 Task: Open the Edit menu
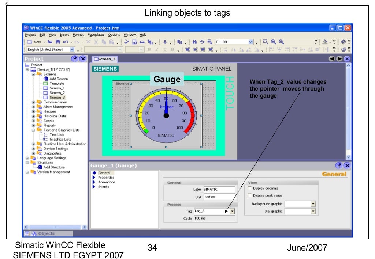pos(42,35)
